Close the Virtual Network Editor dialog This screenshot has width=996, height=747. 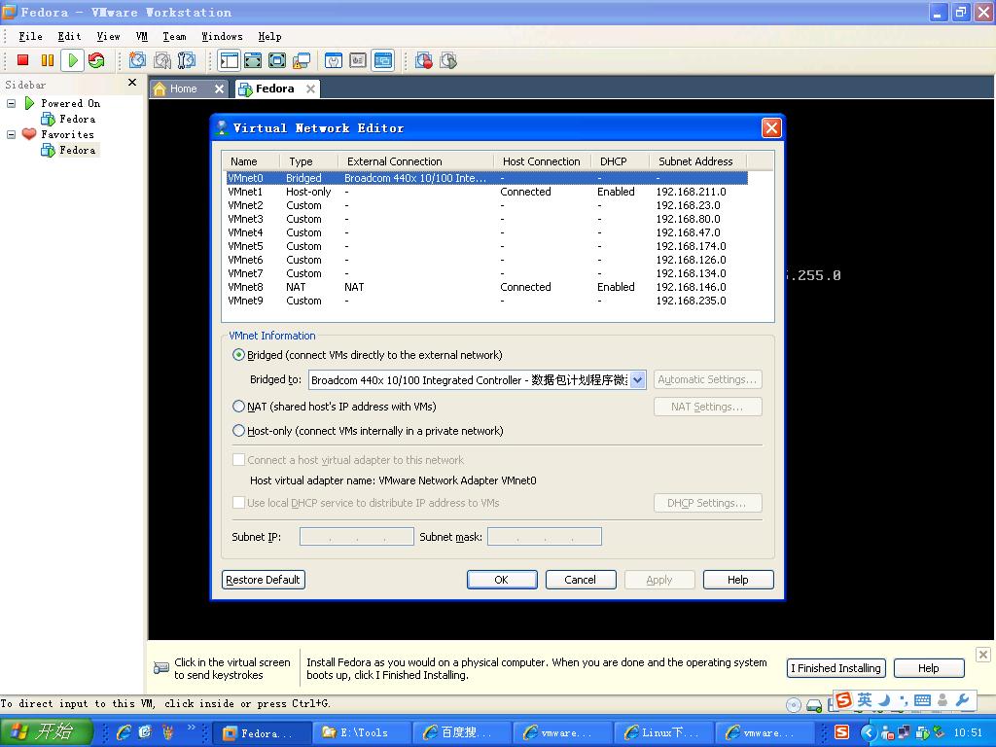[771, 128]
